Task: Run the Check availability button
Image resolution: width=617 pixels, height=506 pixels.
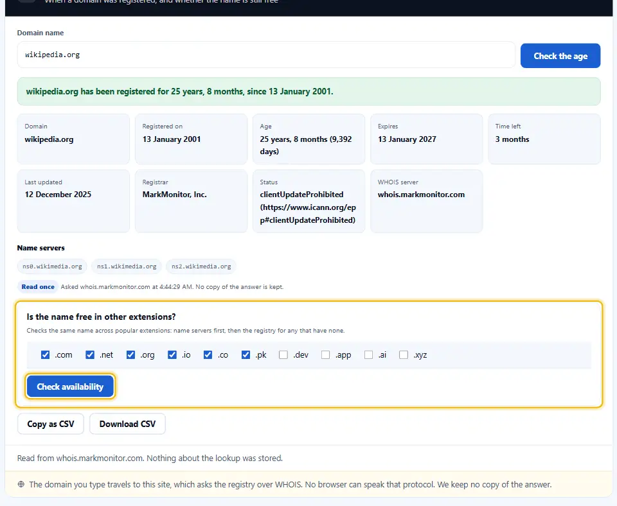Action: 70,387
